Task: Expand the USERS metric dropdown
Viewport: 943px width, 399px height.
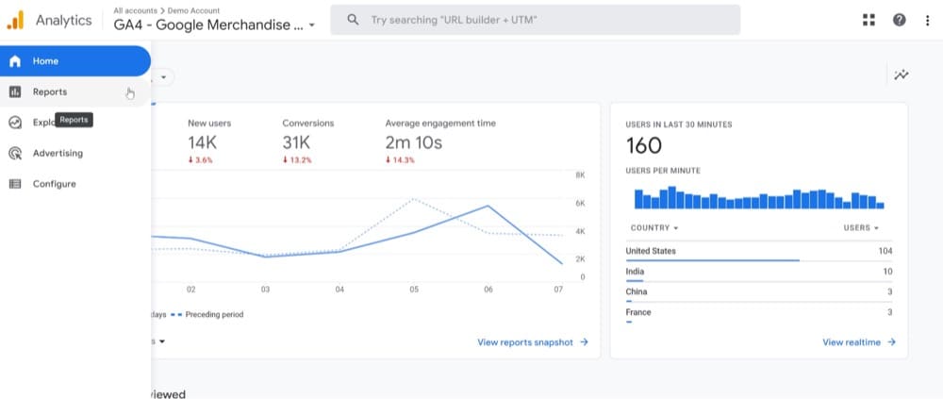Action: [861, 228]
